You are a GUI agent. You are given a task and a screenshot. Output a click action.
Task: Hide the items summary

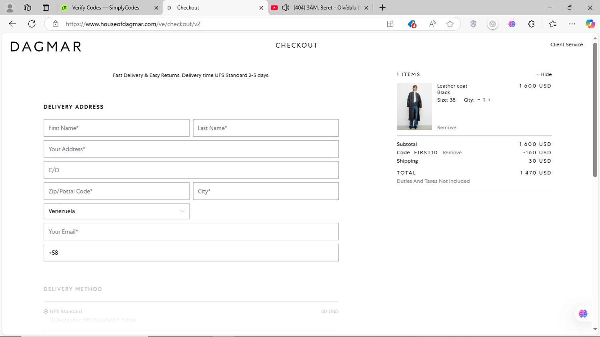pos(544,74)
